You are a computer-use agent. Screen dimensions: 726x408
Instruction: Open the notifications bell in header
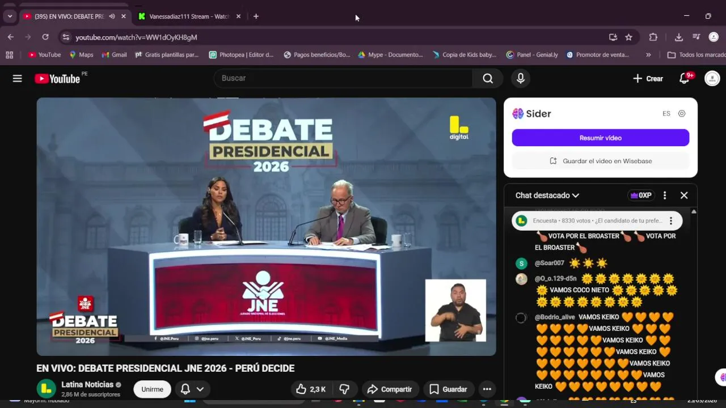pyautogui.click(x=685, y=79)
